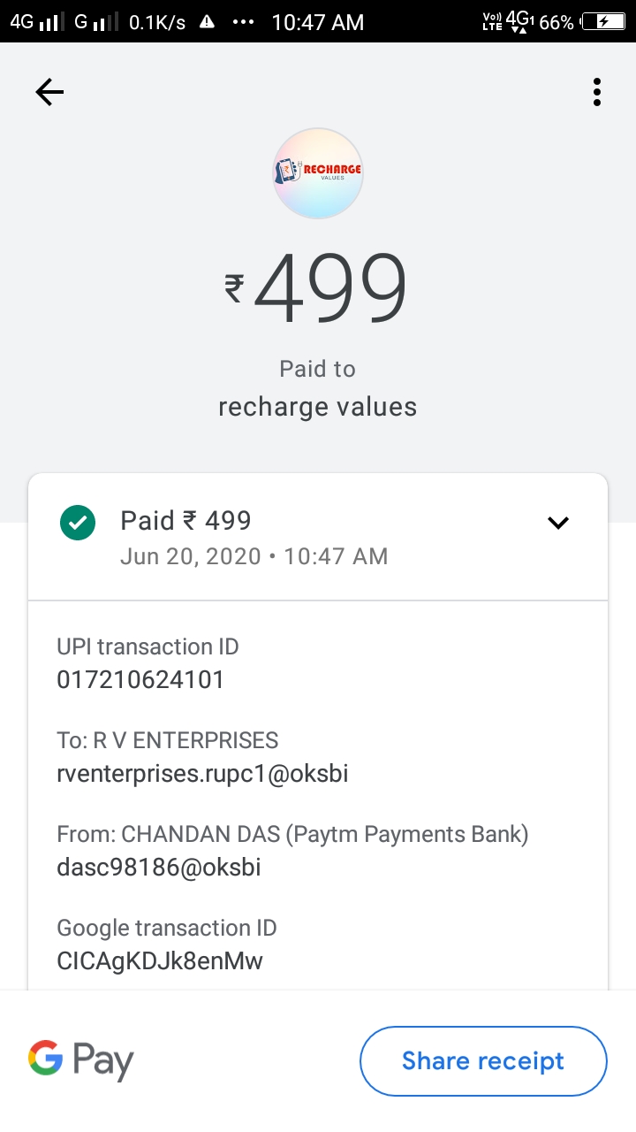Tap the three-dots notification icon in status bar
Screen dimensions: 636x1132
[242, 22]
